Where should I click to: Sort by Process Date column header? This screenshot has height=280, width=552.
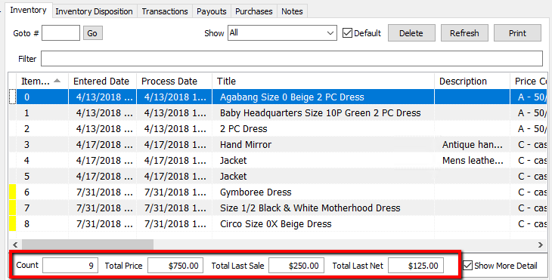(x=174, y=82)
